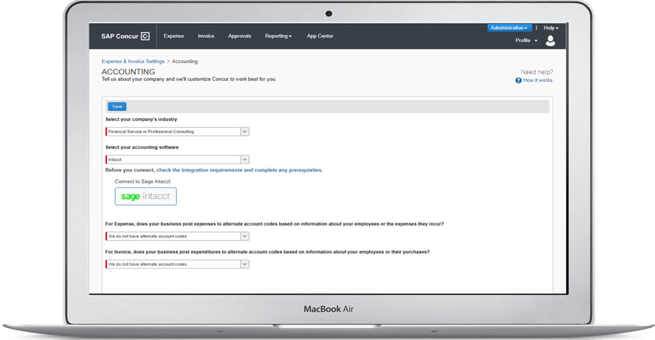The width and height of the screenshot is (655, 340).
Task: Expand the Help menu
Action: (x=551, y=28)
